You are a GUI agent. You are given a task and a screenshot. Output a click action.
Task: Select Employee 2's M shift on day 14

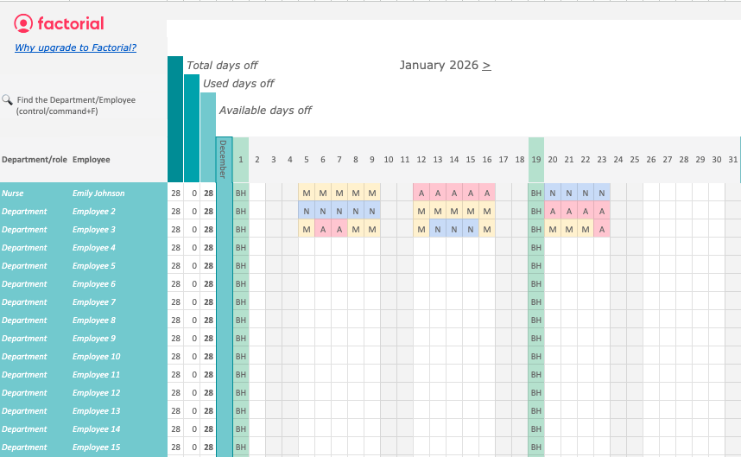(454, 212)
